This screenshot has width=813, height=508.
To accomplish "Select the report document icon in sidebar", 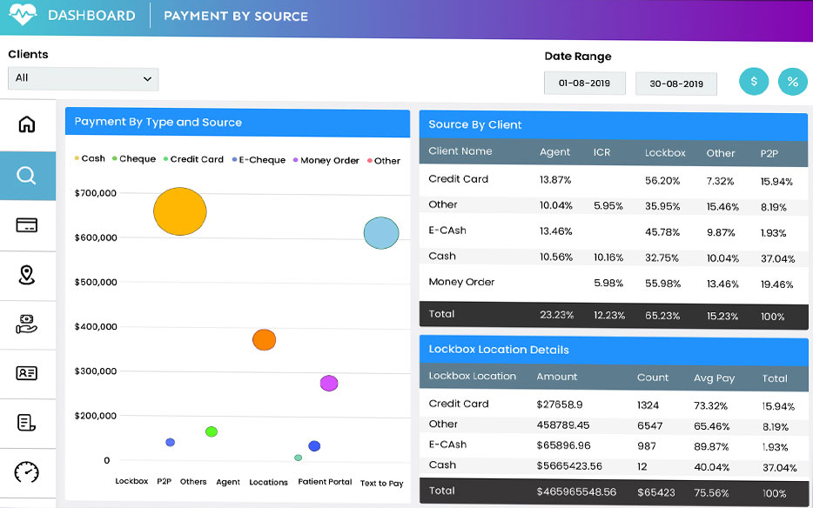I will (x=28, y=422).
